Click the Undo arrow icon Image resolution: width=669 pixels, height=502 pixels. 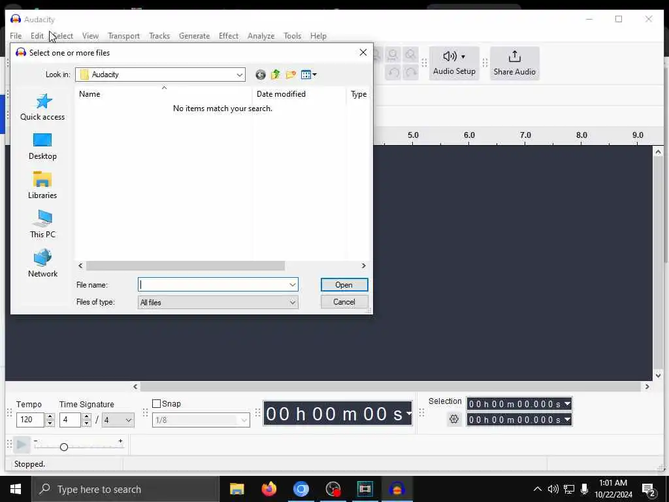pyautogui.click(x=393, y=72)
